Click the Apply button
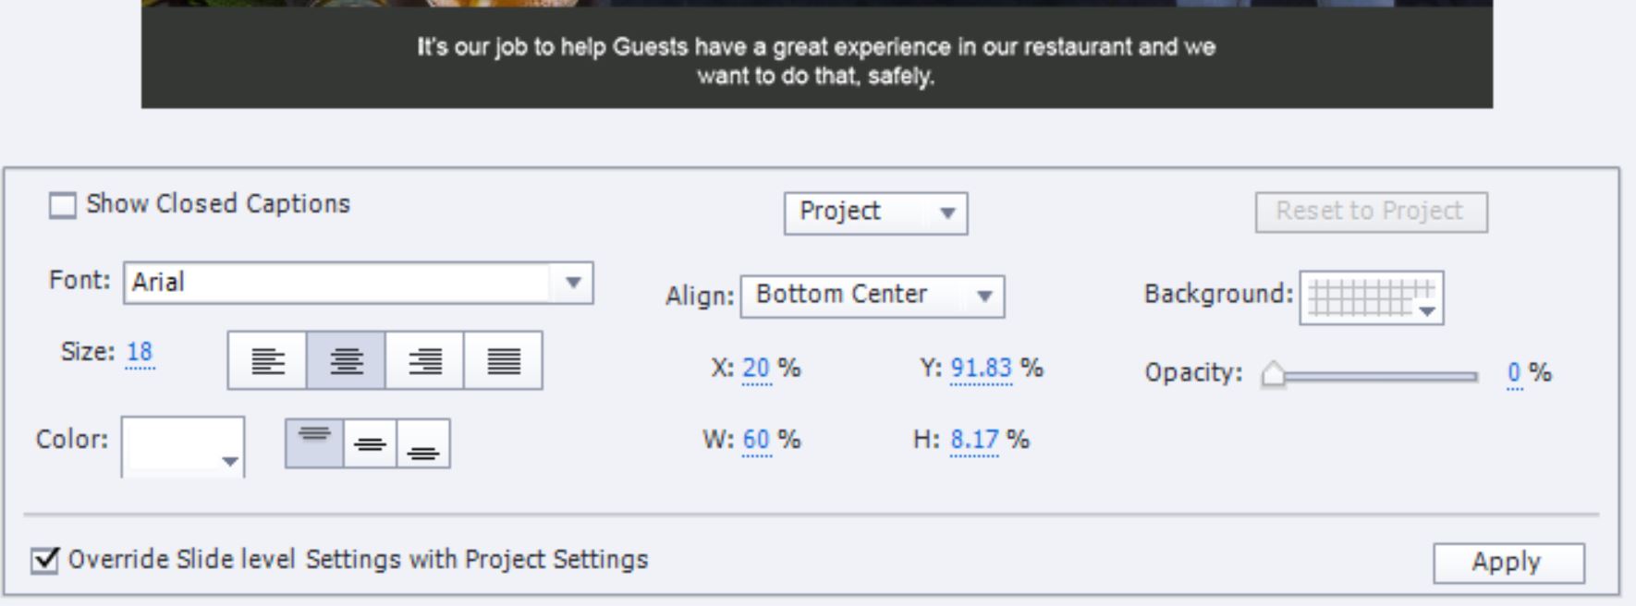1636x606 pixels. pyautogui.click(x=1508, y=563)
